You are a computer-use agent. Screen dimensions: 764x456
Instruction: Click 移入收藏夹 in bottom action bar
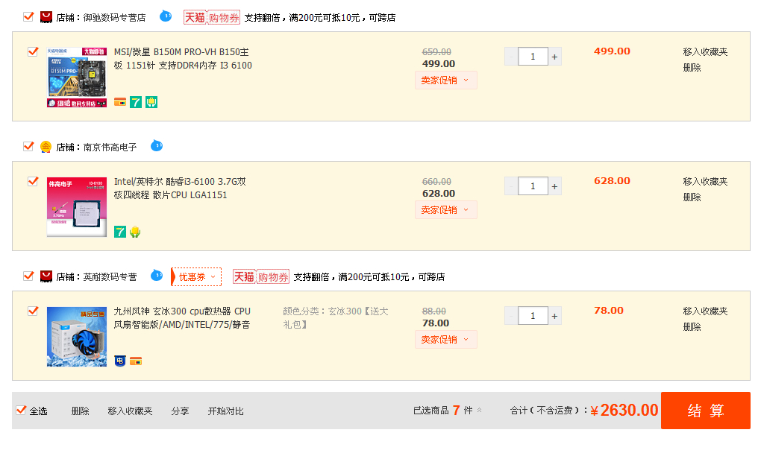pyautogui.click(x=130, y=411)
